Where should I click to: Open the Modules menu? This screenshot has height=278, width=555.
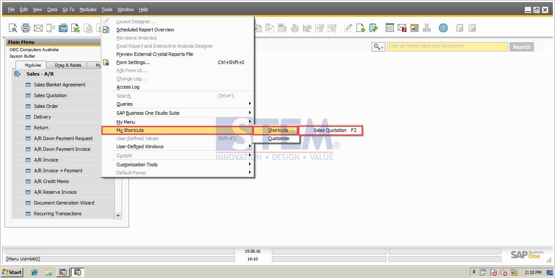(x=88, y=9)
